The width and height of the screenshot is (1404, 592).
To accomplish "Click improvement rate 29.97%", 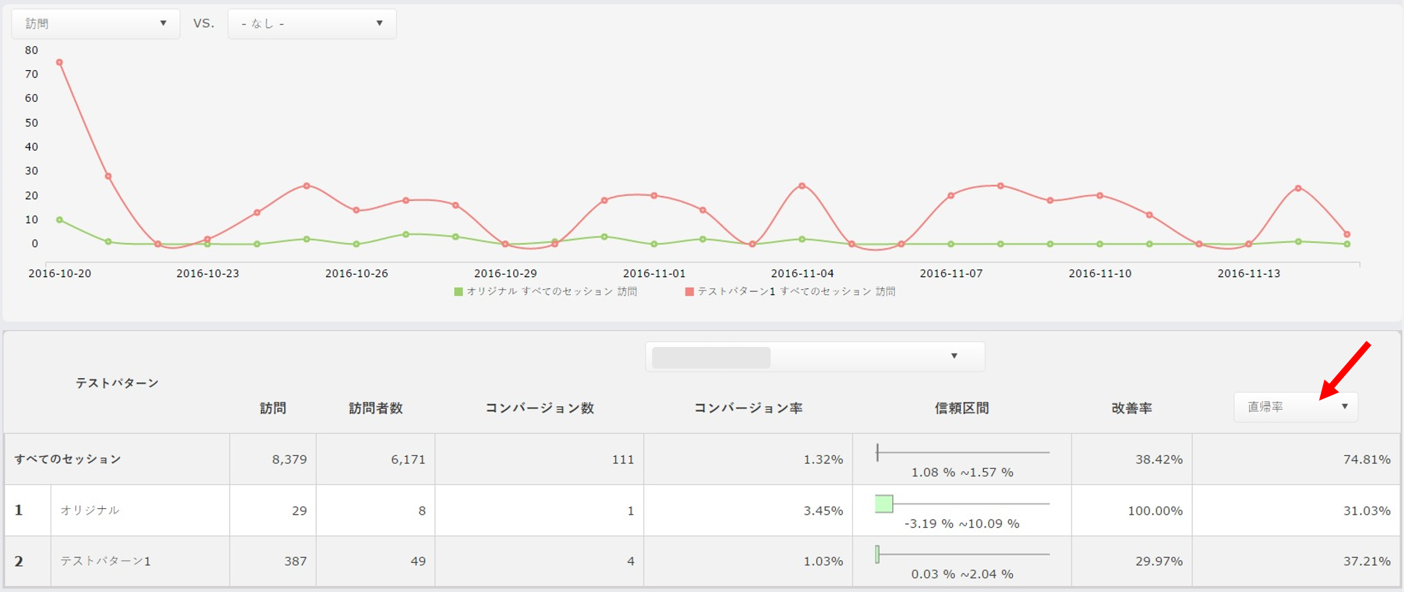I will coord(1159,561).
